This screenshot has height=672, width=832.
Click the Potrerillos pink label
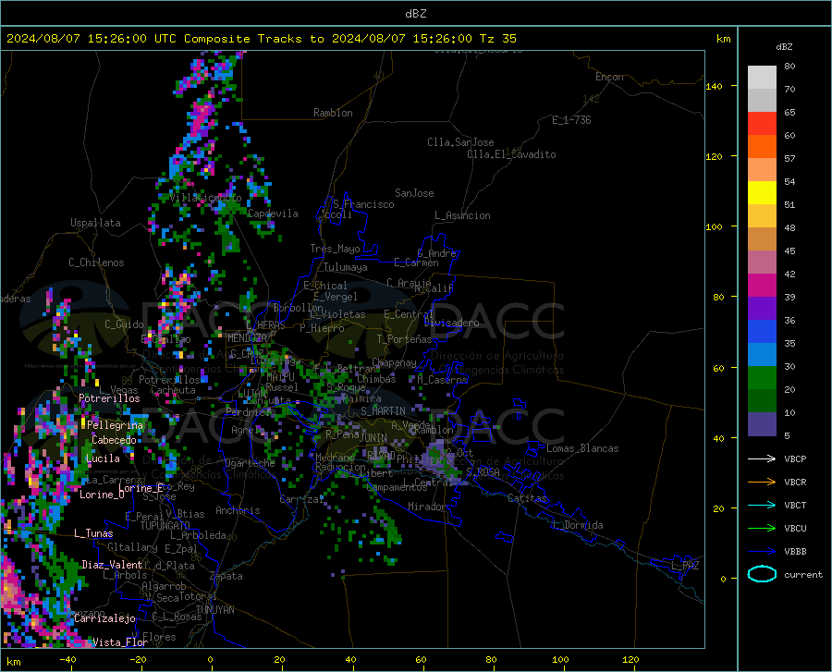click(x=109, y=398)
